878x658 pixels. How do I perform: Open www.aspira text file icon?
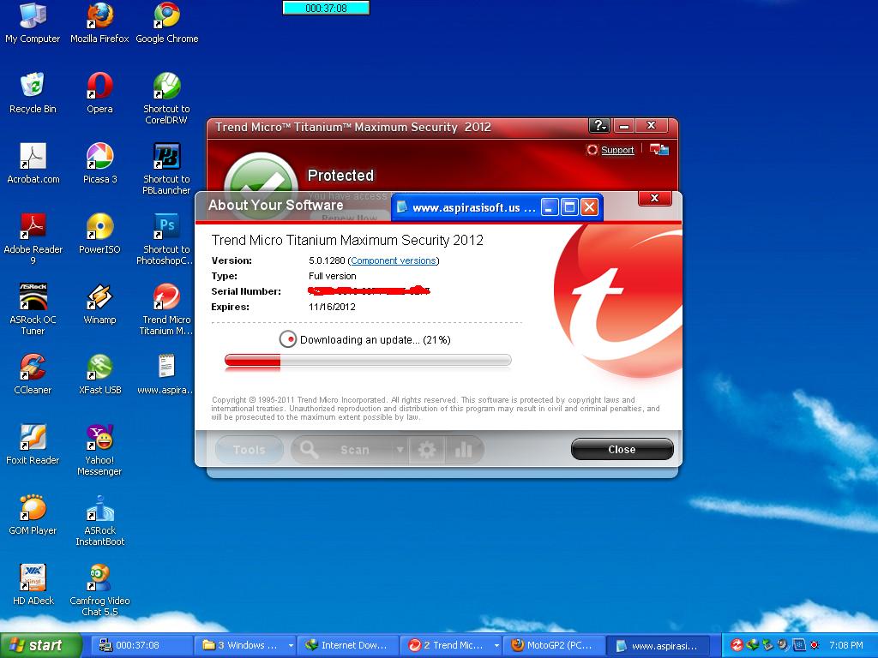166,374
